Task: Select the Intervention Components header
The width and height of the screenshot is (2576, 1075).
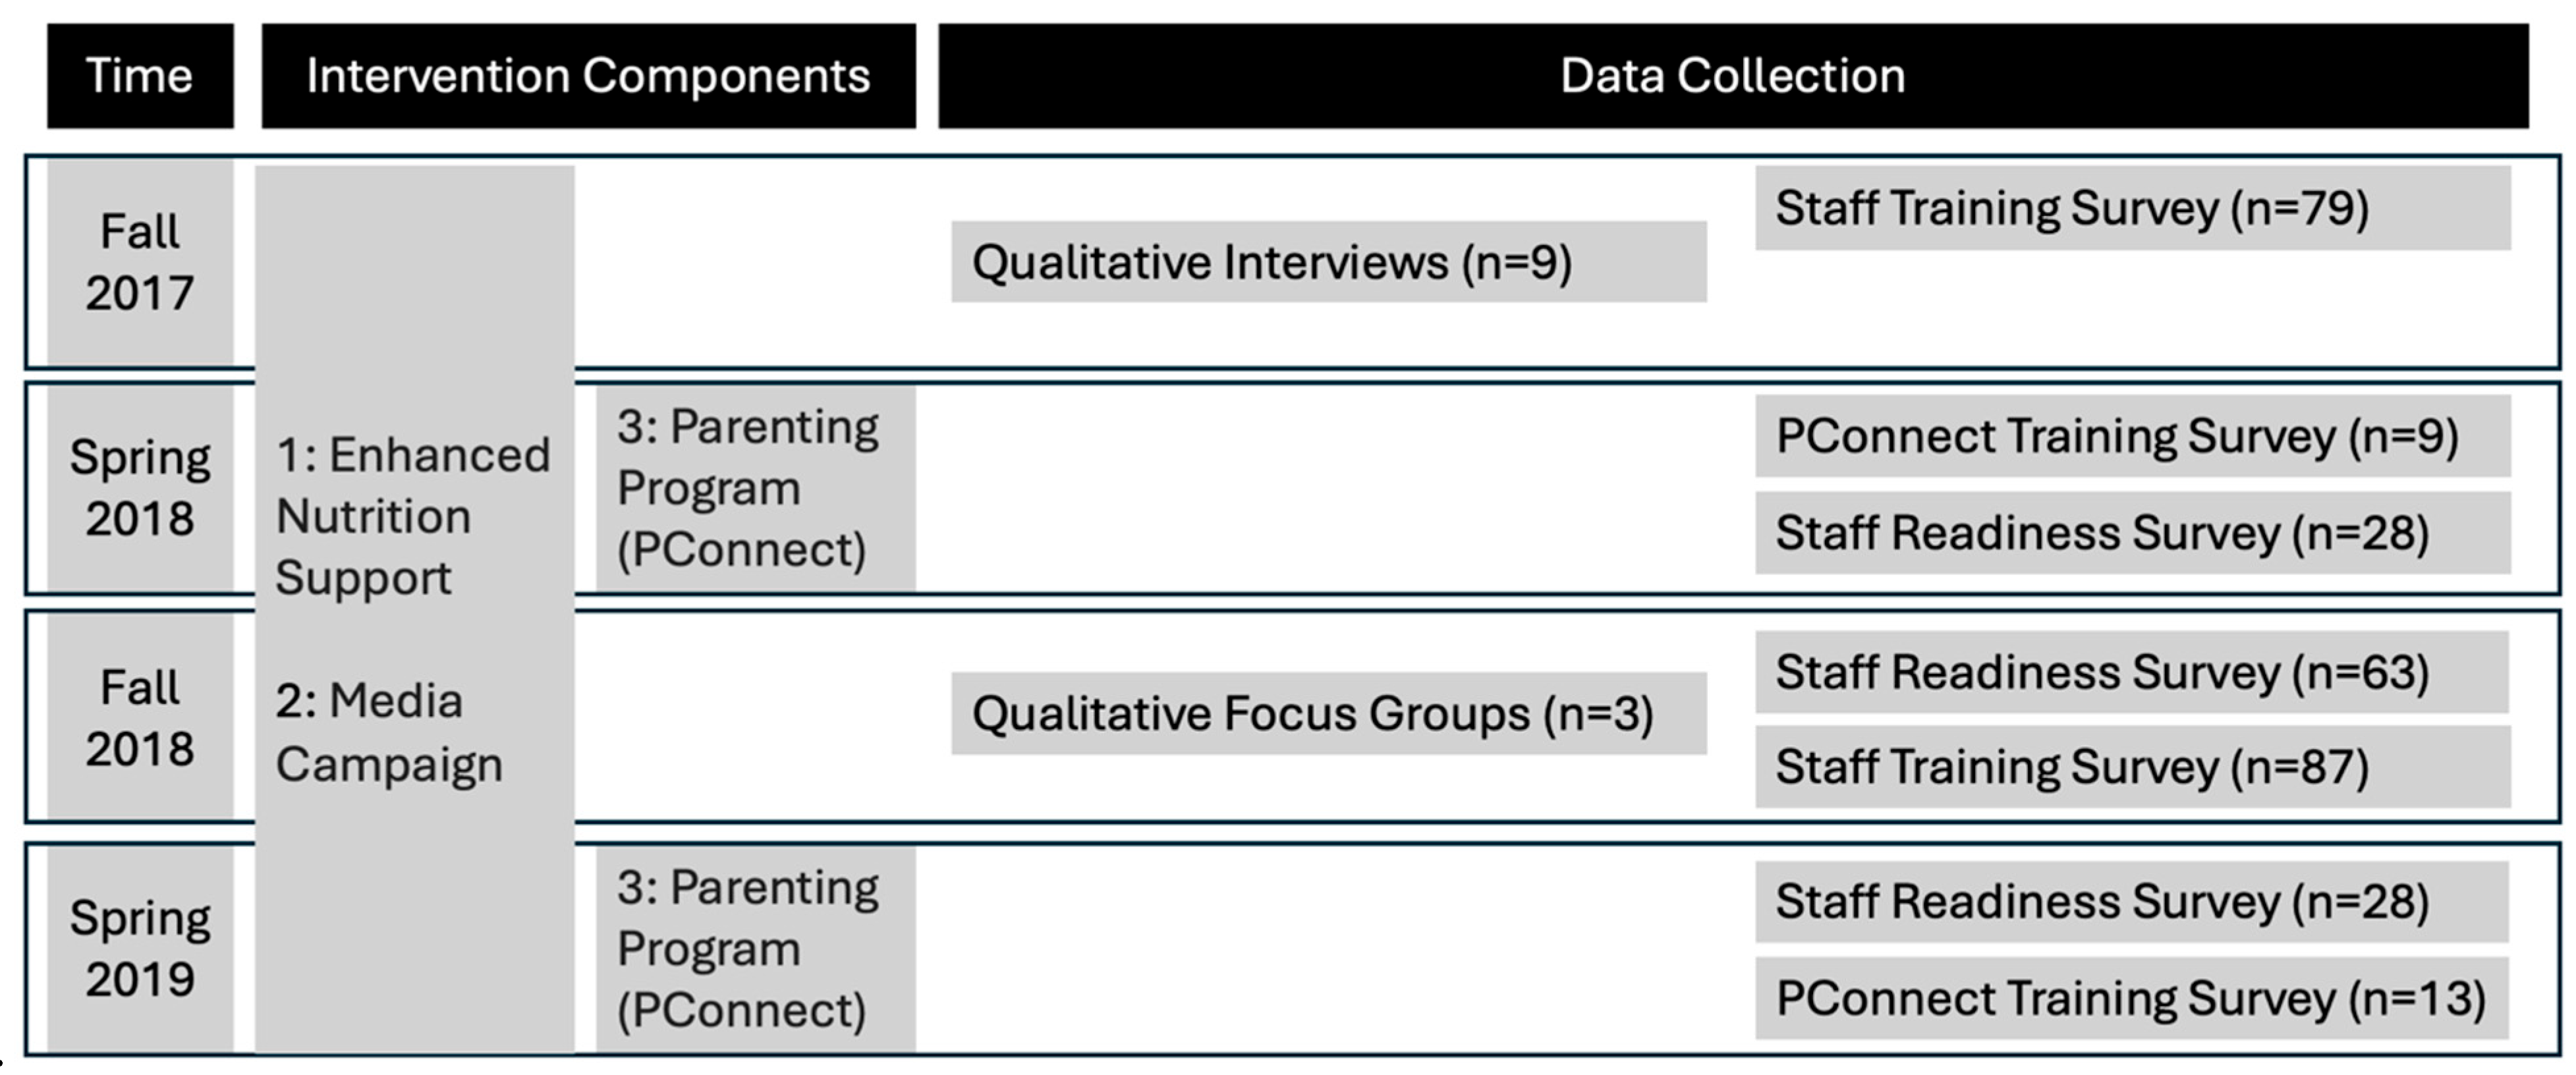Action: [589, 76]
